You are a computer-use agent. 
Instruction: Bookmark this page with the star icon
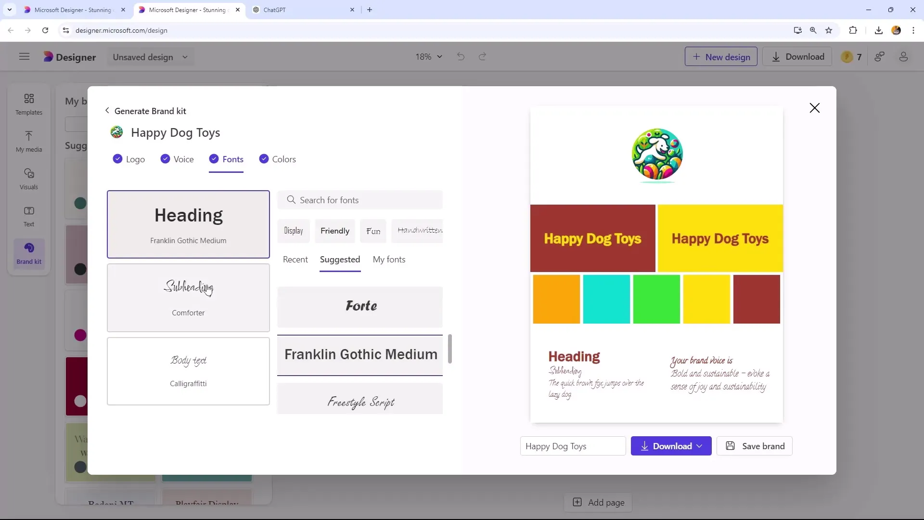[x=829, y=30]
